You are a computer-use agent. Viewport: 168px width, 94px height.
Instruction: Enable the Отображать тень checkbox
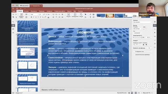pos(134,51)
